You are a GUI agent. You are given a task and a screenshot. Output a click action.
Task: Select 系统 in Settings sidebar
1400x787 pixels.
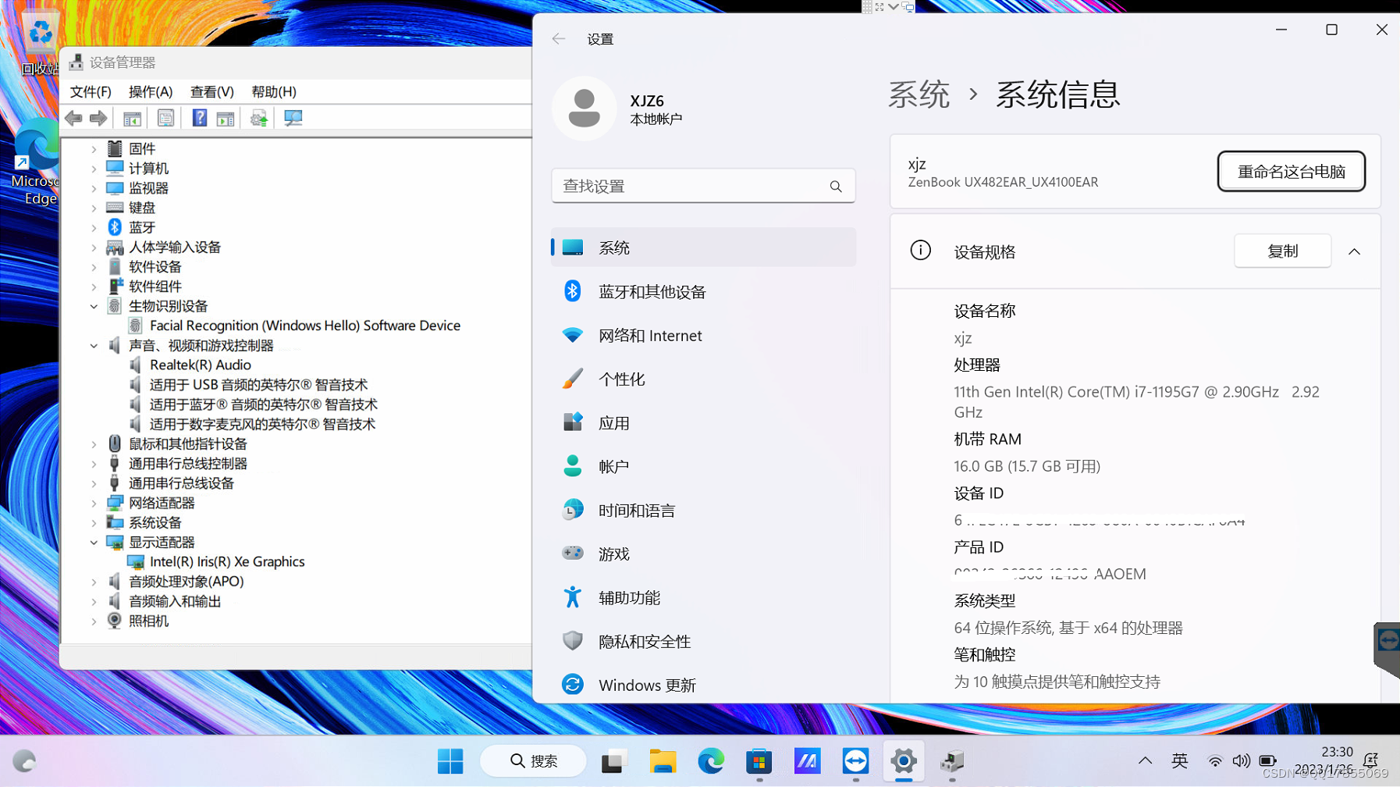pyautogui.click(x=703, y=247)
